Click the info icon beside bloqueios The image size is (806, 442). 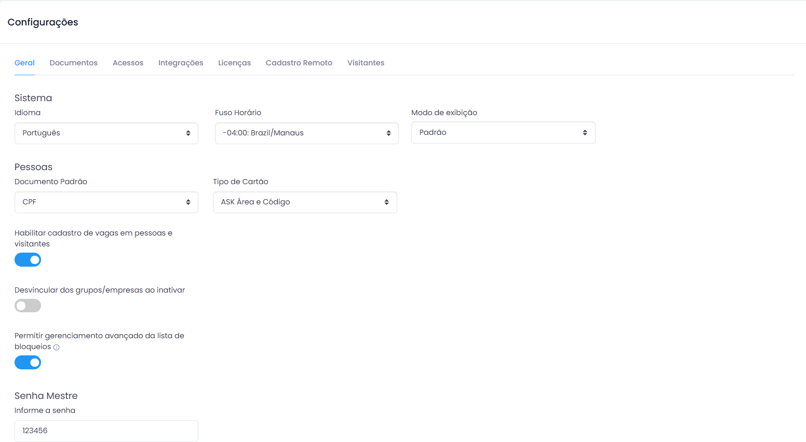[57, 348]
